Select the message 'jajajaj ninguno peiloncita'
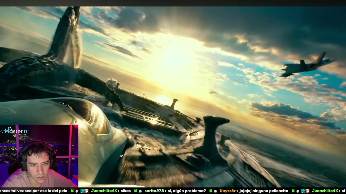The width and height of the screenshot is (346, 194). pyautogui.click(x=264, y=191)
